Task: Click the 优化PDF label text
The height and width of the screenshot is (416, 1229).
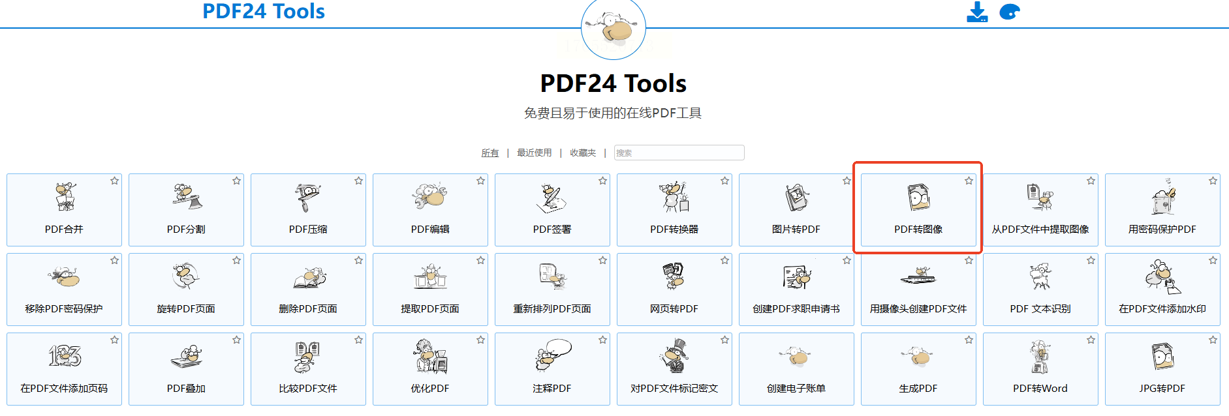Action: click(430, 389)
